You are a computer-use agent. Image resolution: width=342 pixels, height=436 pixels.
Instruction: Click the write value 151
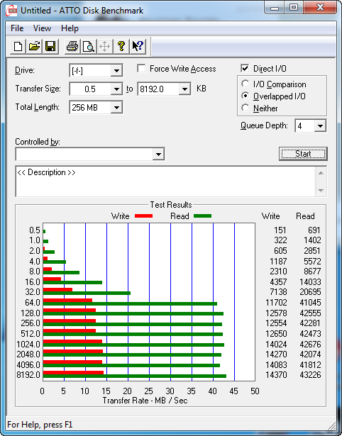280,230
